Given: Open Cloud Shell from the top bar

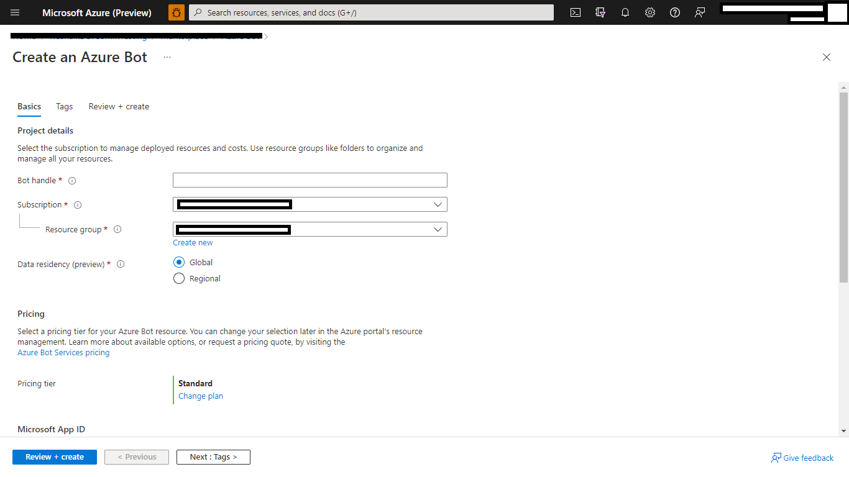Looking at the screenshot, I should [576, 12].
